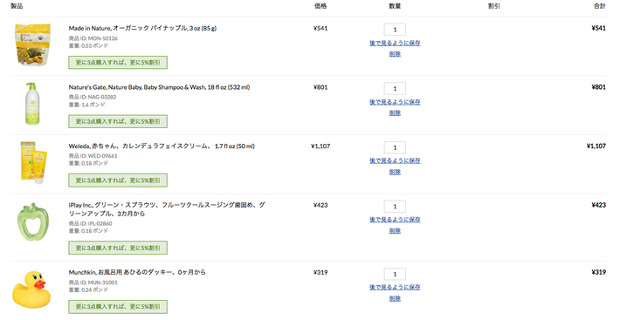
Task: Open Nature's Gate Baby Shampoo & Wash title
Action: click(x=159, y=87)
